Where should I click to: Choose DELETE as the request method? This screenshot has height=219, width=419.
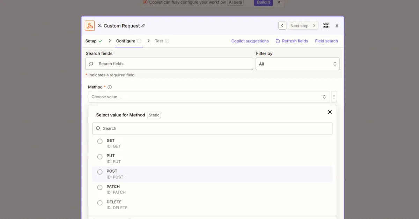100,203
